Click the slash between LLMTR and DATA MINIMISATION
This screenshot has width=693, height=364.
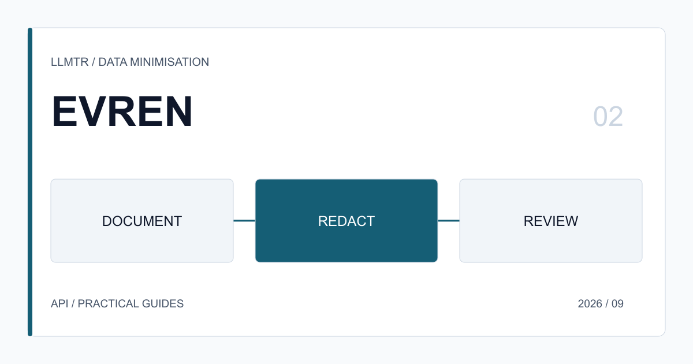click(94, 62)
